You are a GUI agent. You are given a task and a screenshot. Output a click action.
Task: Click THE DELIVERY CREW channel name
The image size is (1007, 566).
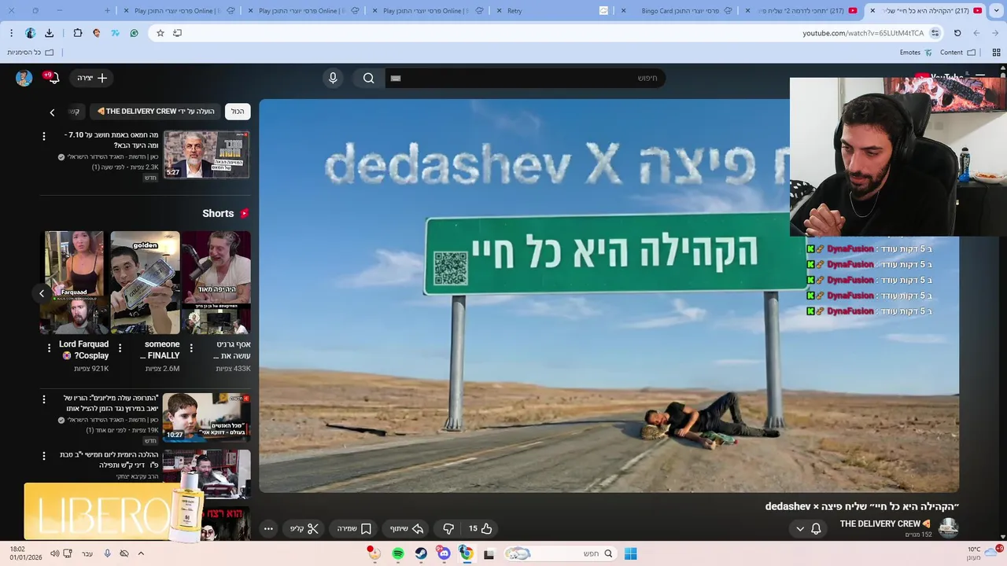pyautogui.click(x=885, y=524)
